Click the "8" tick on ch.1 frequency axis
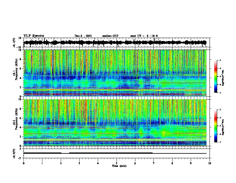This screenshot has height=183, width=236. point(21,59)
